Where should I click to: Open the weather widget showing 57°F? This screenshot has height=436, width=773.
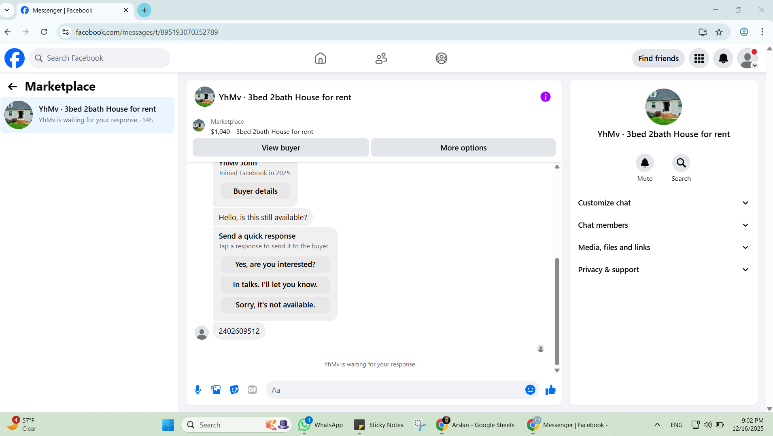click(22, 425)
